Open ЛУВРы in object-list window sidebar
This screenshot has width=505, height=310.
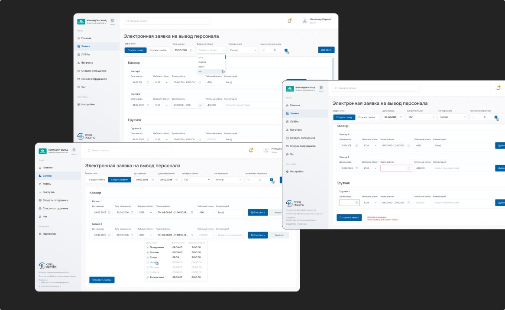click(85, 55)
